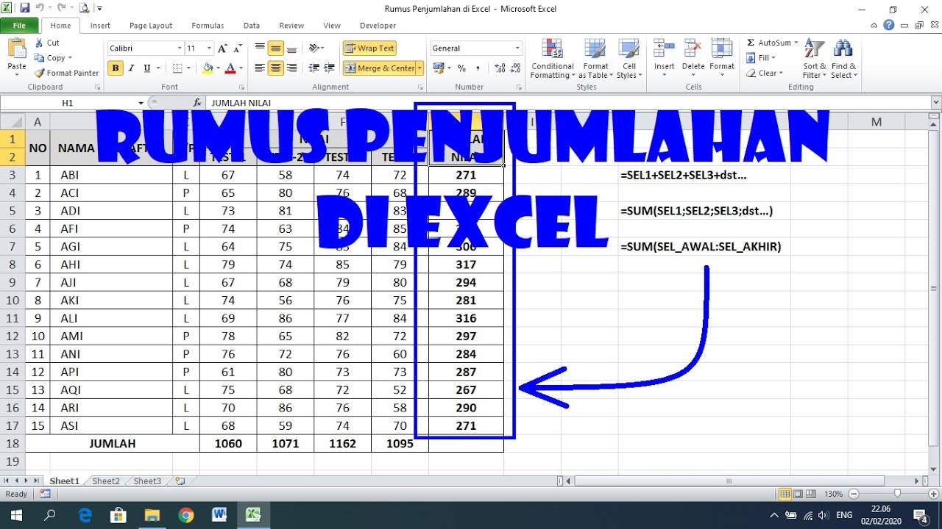Click the Fill Color paint bucket icon
This screenshot has width=942, height=529.
pos(208,68)
